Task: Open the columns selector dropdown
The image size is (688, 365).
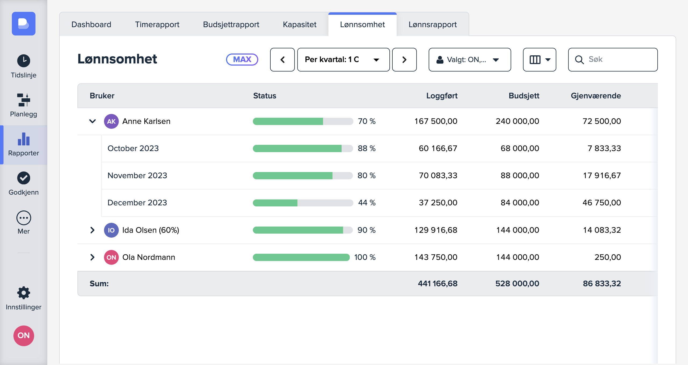Action: (539, 60)
